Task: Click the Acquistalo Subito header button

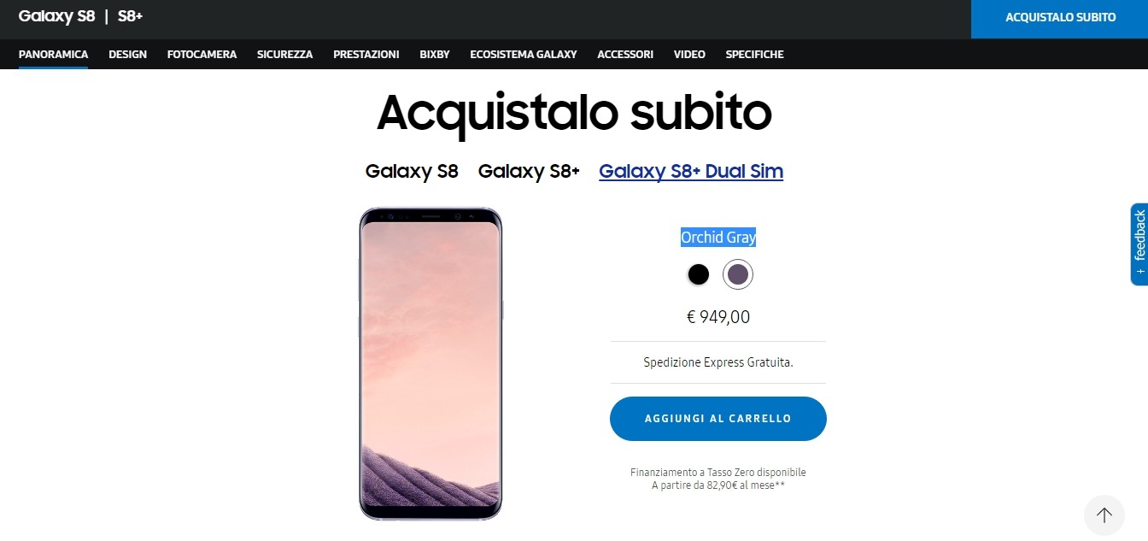Action: 1059,19
